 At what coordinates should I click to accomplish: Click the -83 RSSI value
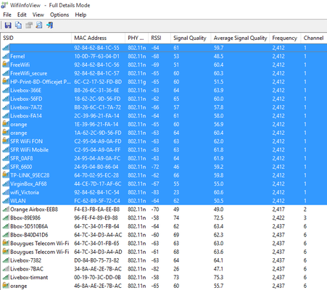(155, 192)
